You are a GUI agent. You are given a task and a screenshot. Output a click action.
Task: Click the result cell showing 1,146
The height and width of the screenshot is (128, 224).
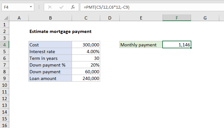(x=177, y=45)
